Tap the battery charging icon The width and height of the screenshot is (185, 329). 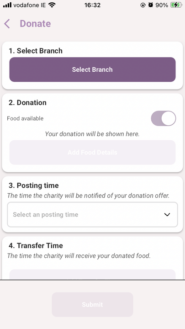[176, 5]
